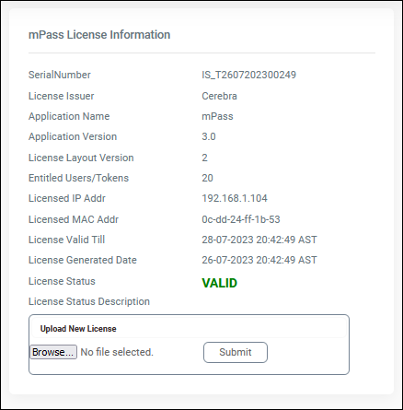
Task: Submit the new license upload
Action: pyautogui.click(x=236, y=352)
